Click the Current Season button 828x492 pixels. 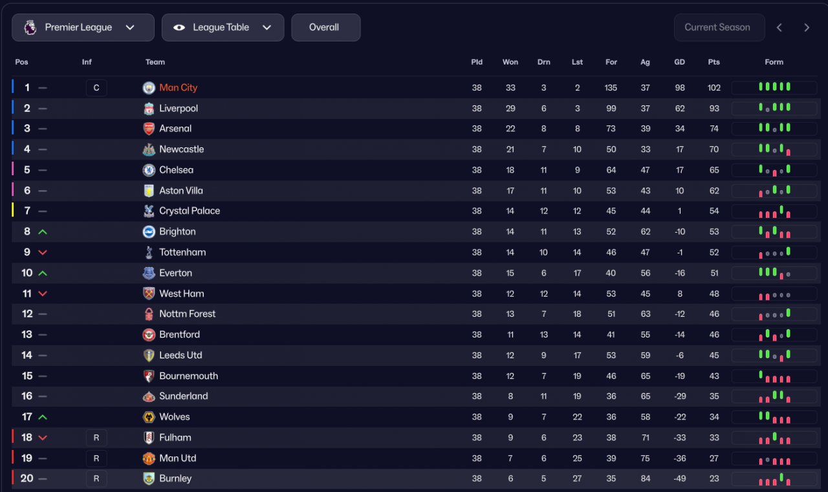pos(719,28)
